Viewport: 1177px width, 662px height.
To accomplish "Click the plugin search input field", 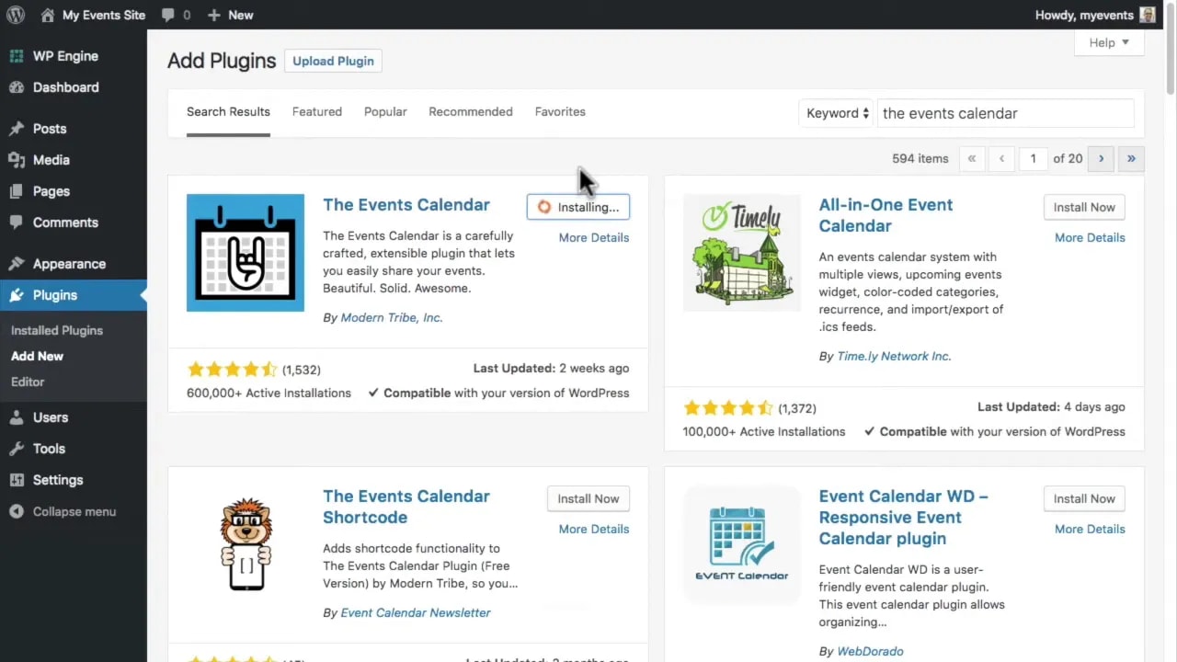I will point(1006,113).
